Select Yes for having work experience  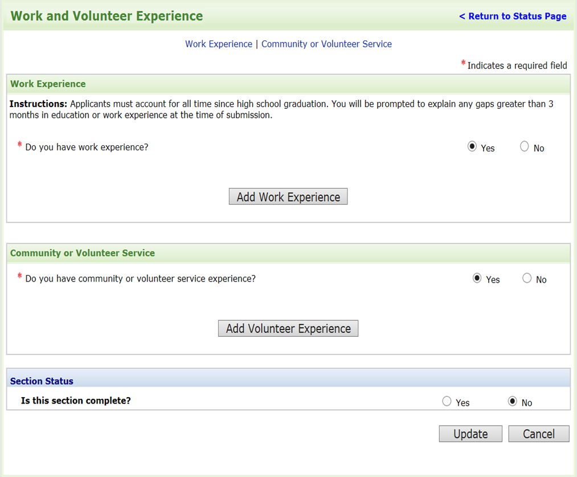472,147
